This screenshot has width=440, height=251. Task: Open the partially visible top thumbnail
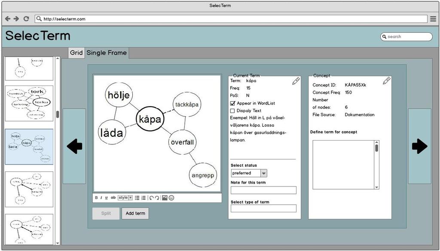[29, 68]
